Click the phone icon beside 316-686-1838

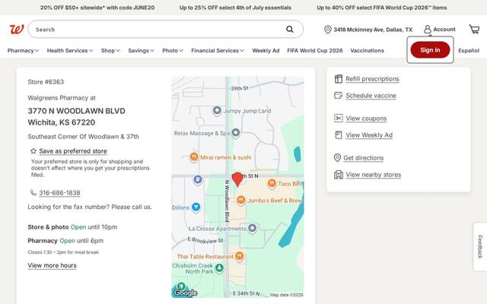(x=33, y=192)
